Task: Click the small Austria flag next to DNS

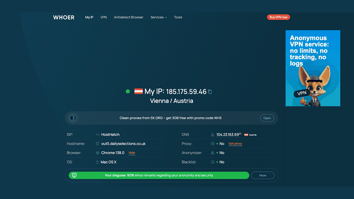Action: point(246,135)
